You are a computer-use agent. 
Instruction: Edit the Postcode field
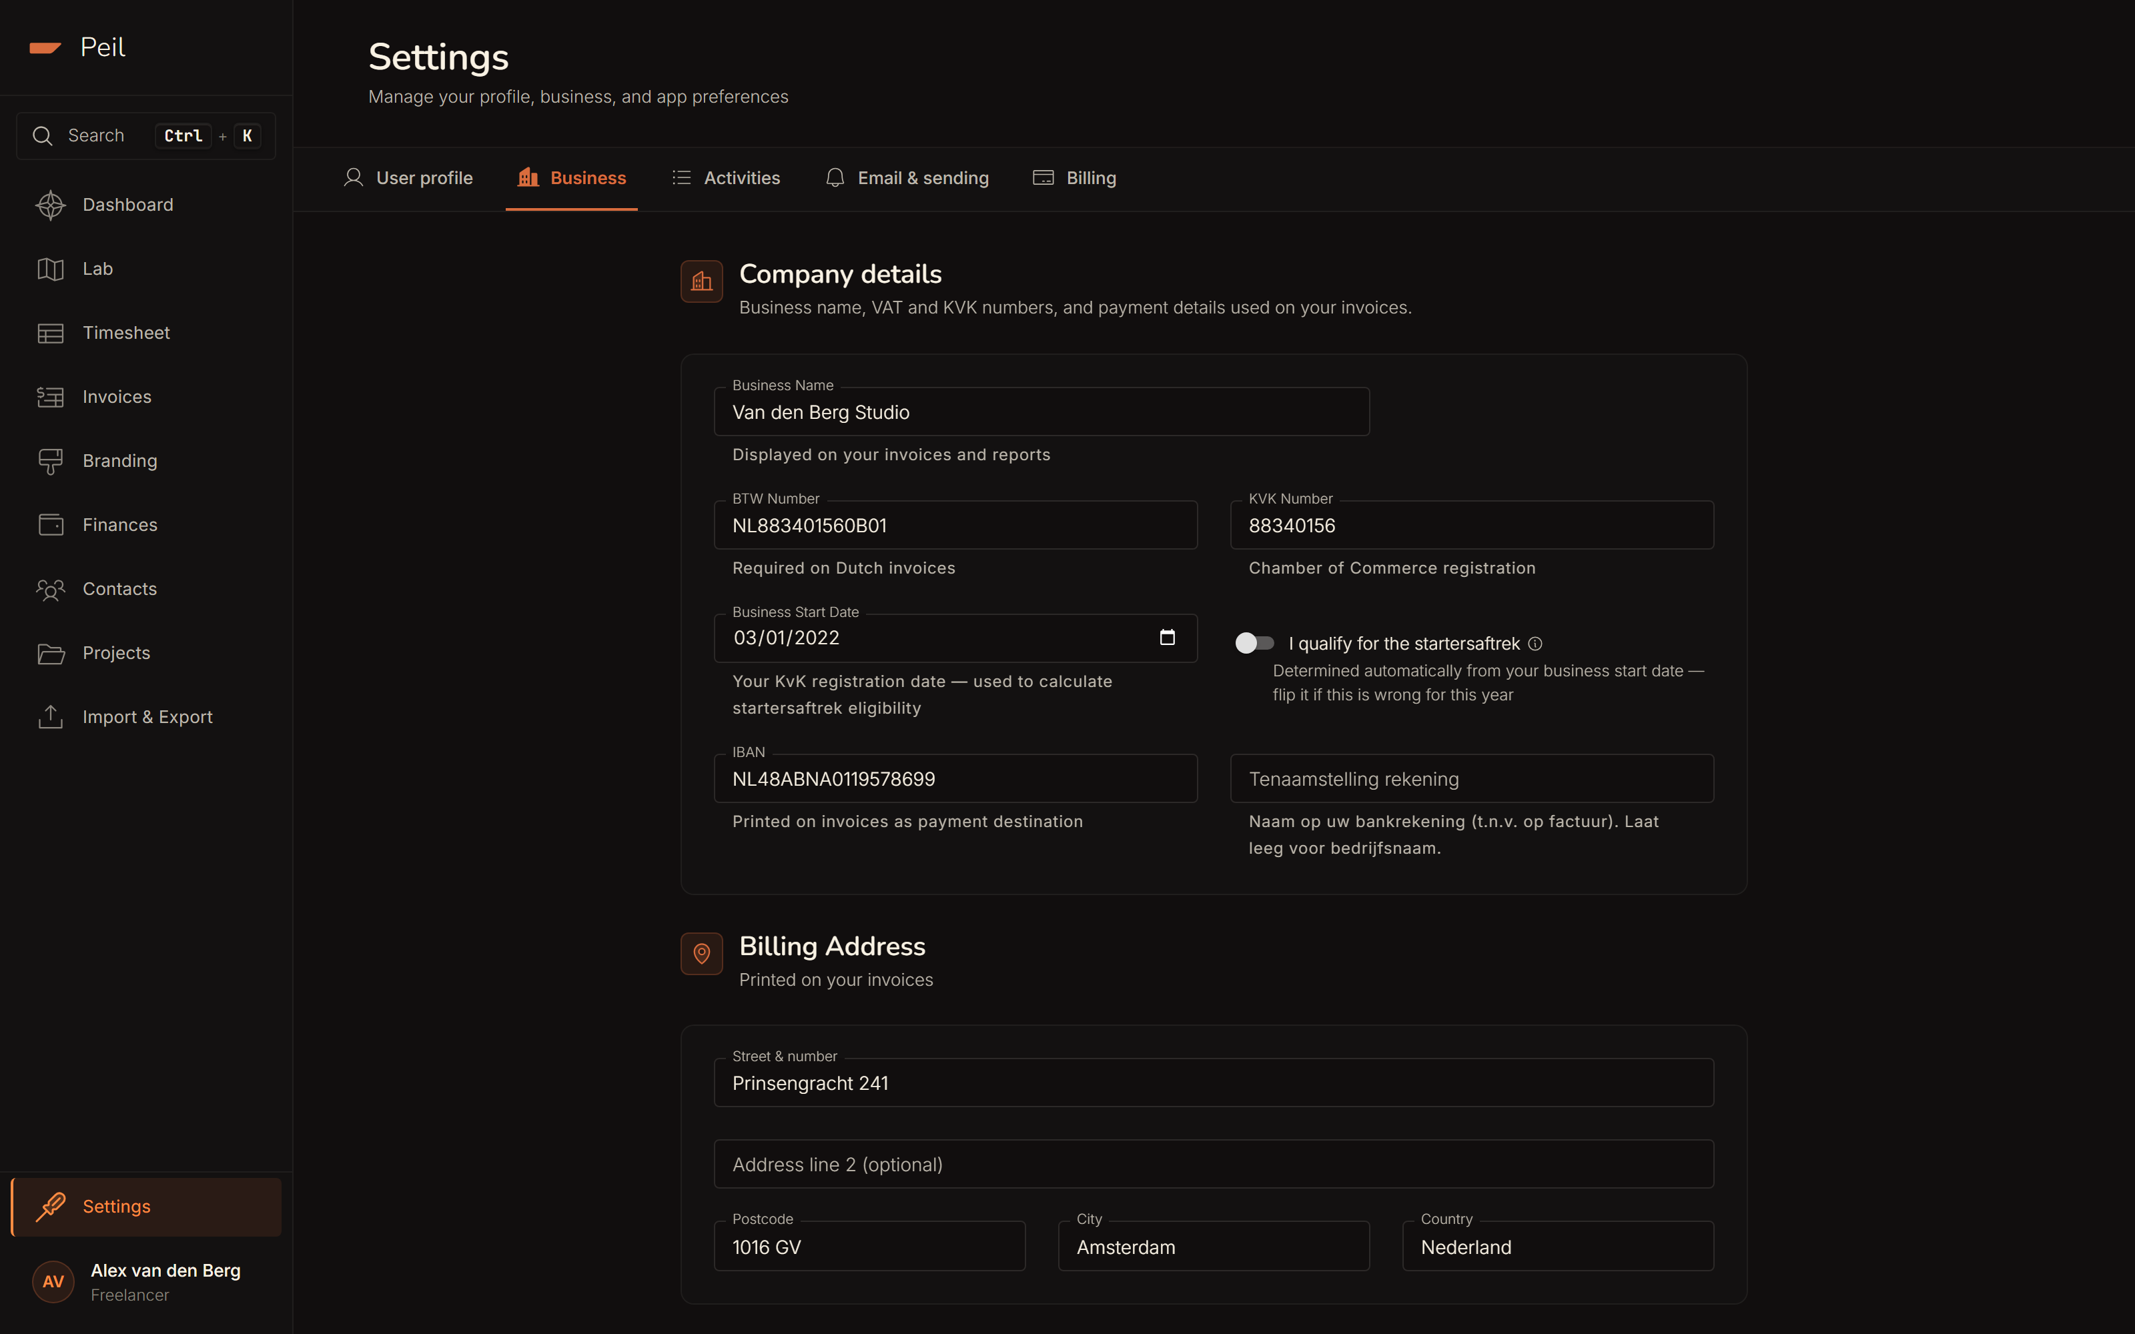(869, 1246)
